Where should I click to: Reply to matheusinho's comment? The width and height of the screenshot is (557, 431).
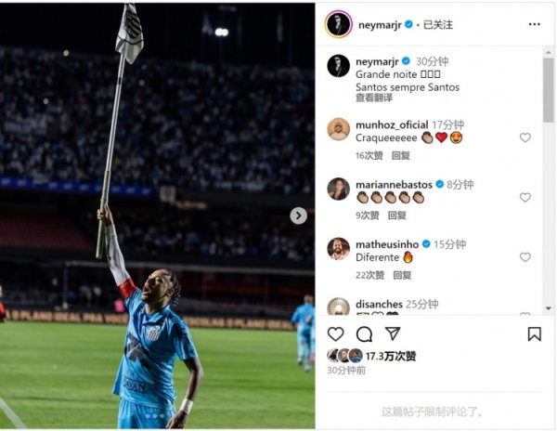pos(402,275)
